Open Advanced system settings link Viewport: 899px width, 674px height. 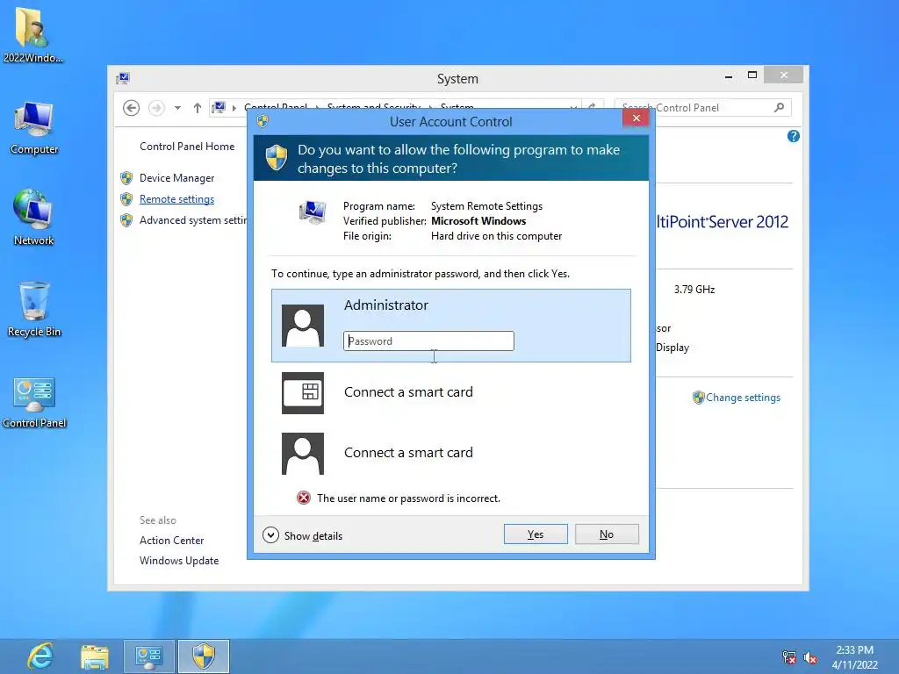[192, 220]
